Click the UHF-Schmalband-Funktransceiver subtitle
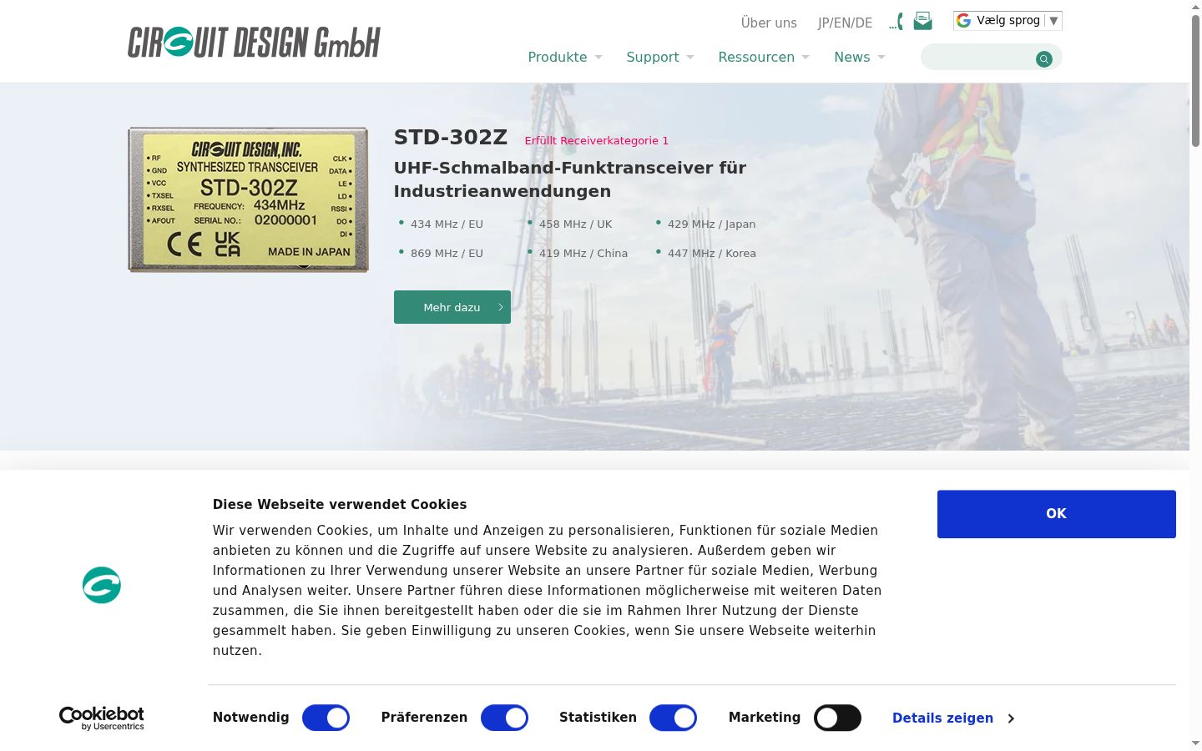The height and width of the screenshot is (751, 1202). click(570, 179)
